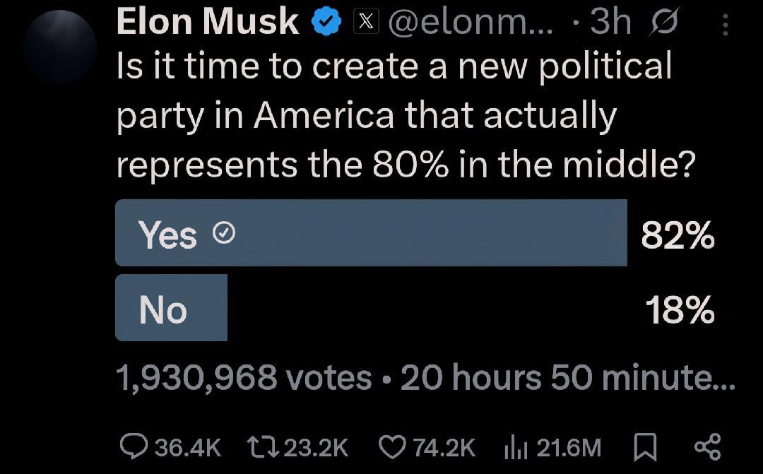Click the share icon

[707, 446]
